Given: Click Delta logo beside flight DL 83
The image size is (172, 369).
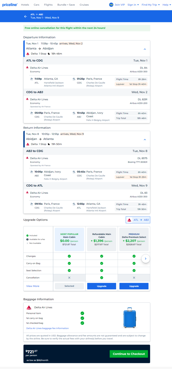Looking at the screenshot, I should (27, 192).
